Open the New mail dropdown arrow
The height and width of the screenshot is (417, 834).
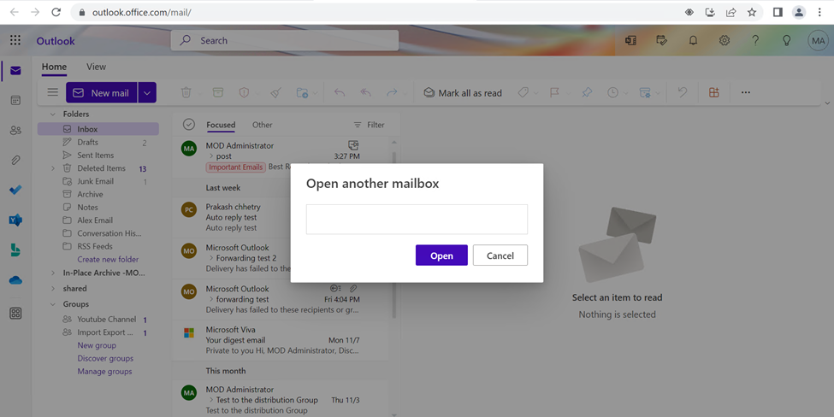147,93
